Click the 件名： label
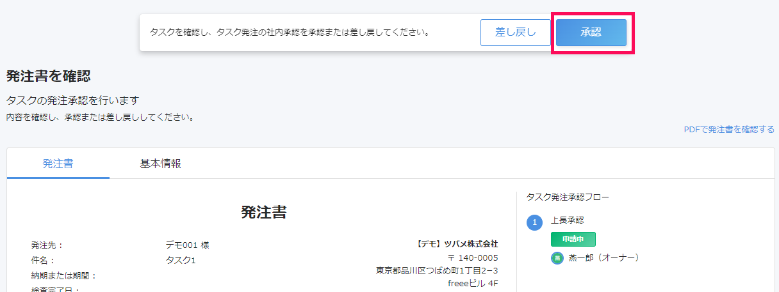 (x=44, y=260)
